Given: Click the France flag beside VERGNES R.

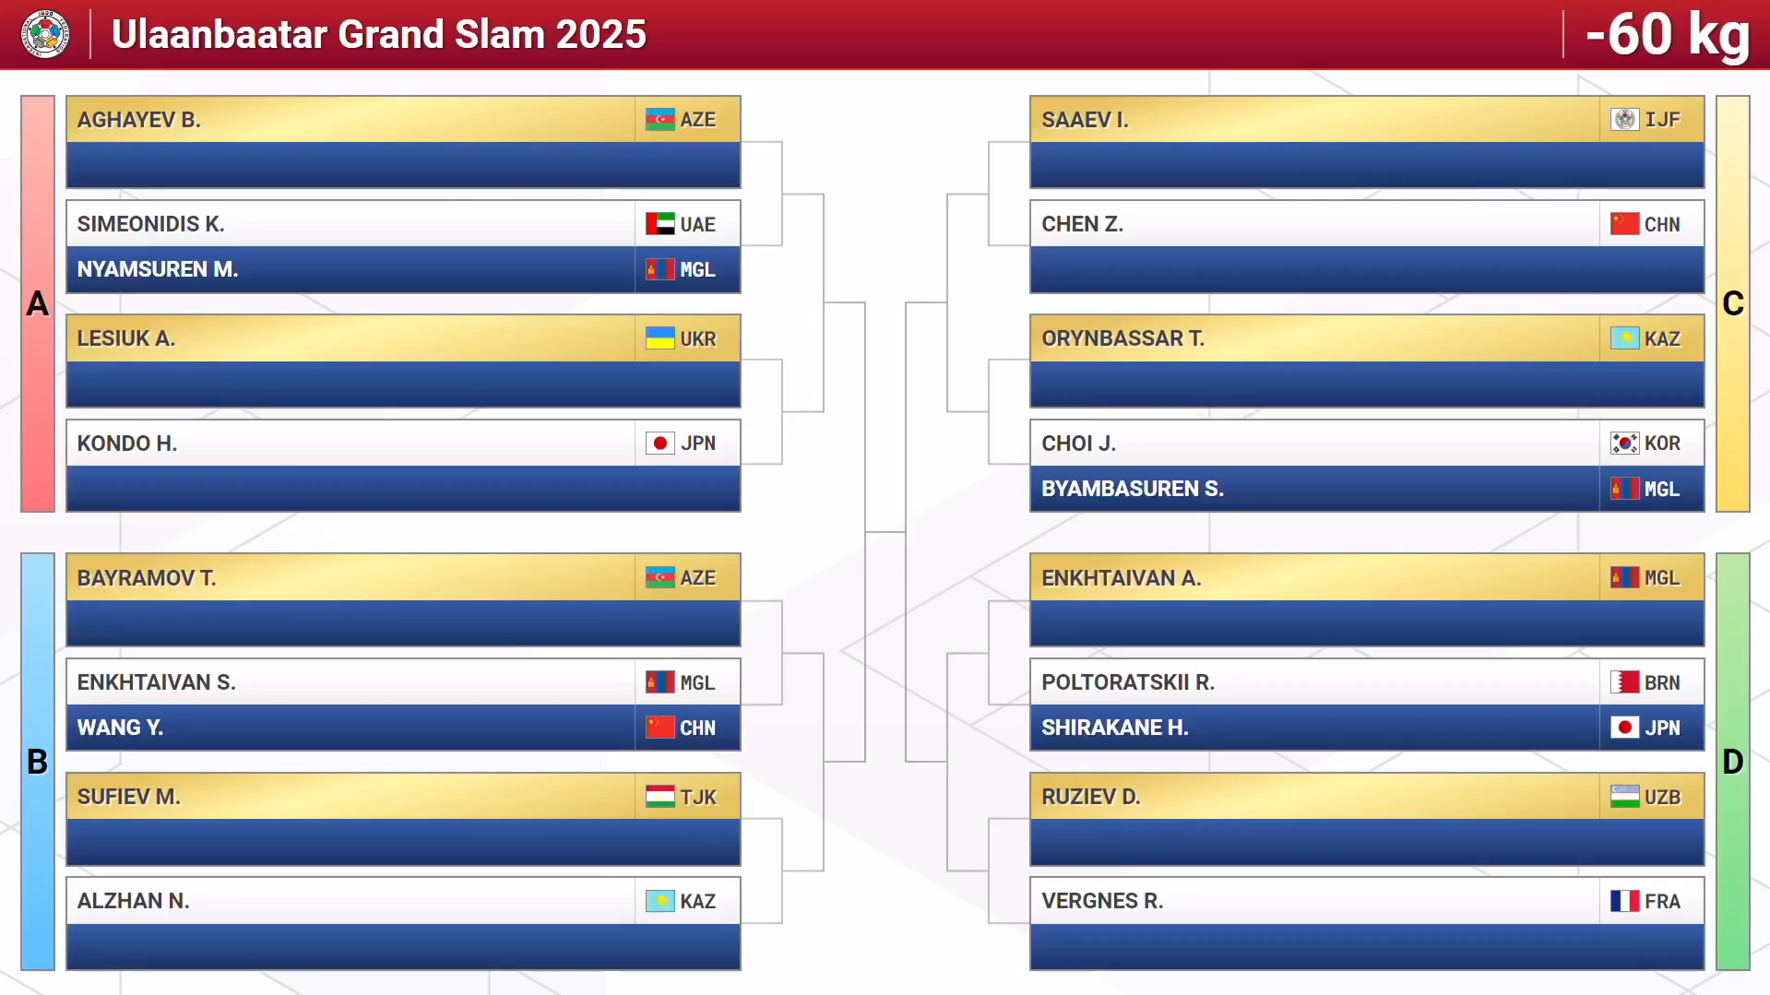Looking at the screenshot, I should [x=1624, y=901].
